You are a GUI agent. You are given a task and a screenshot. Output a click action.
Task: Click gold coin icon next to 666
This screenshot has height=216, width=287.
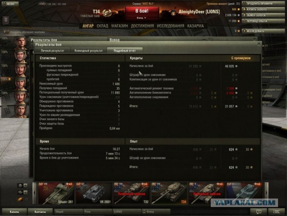[x=239, y=9]
